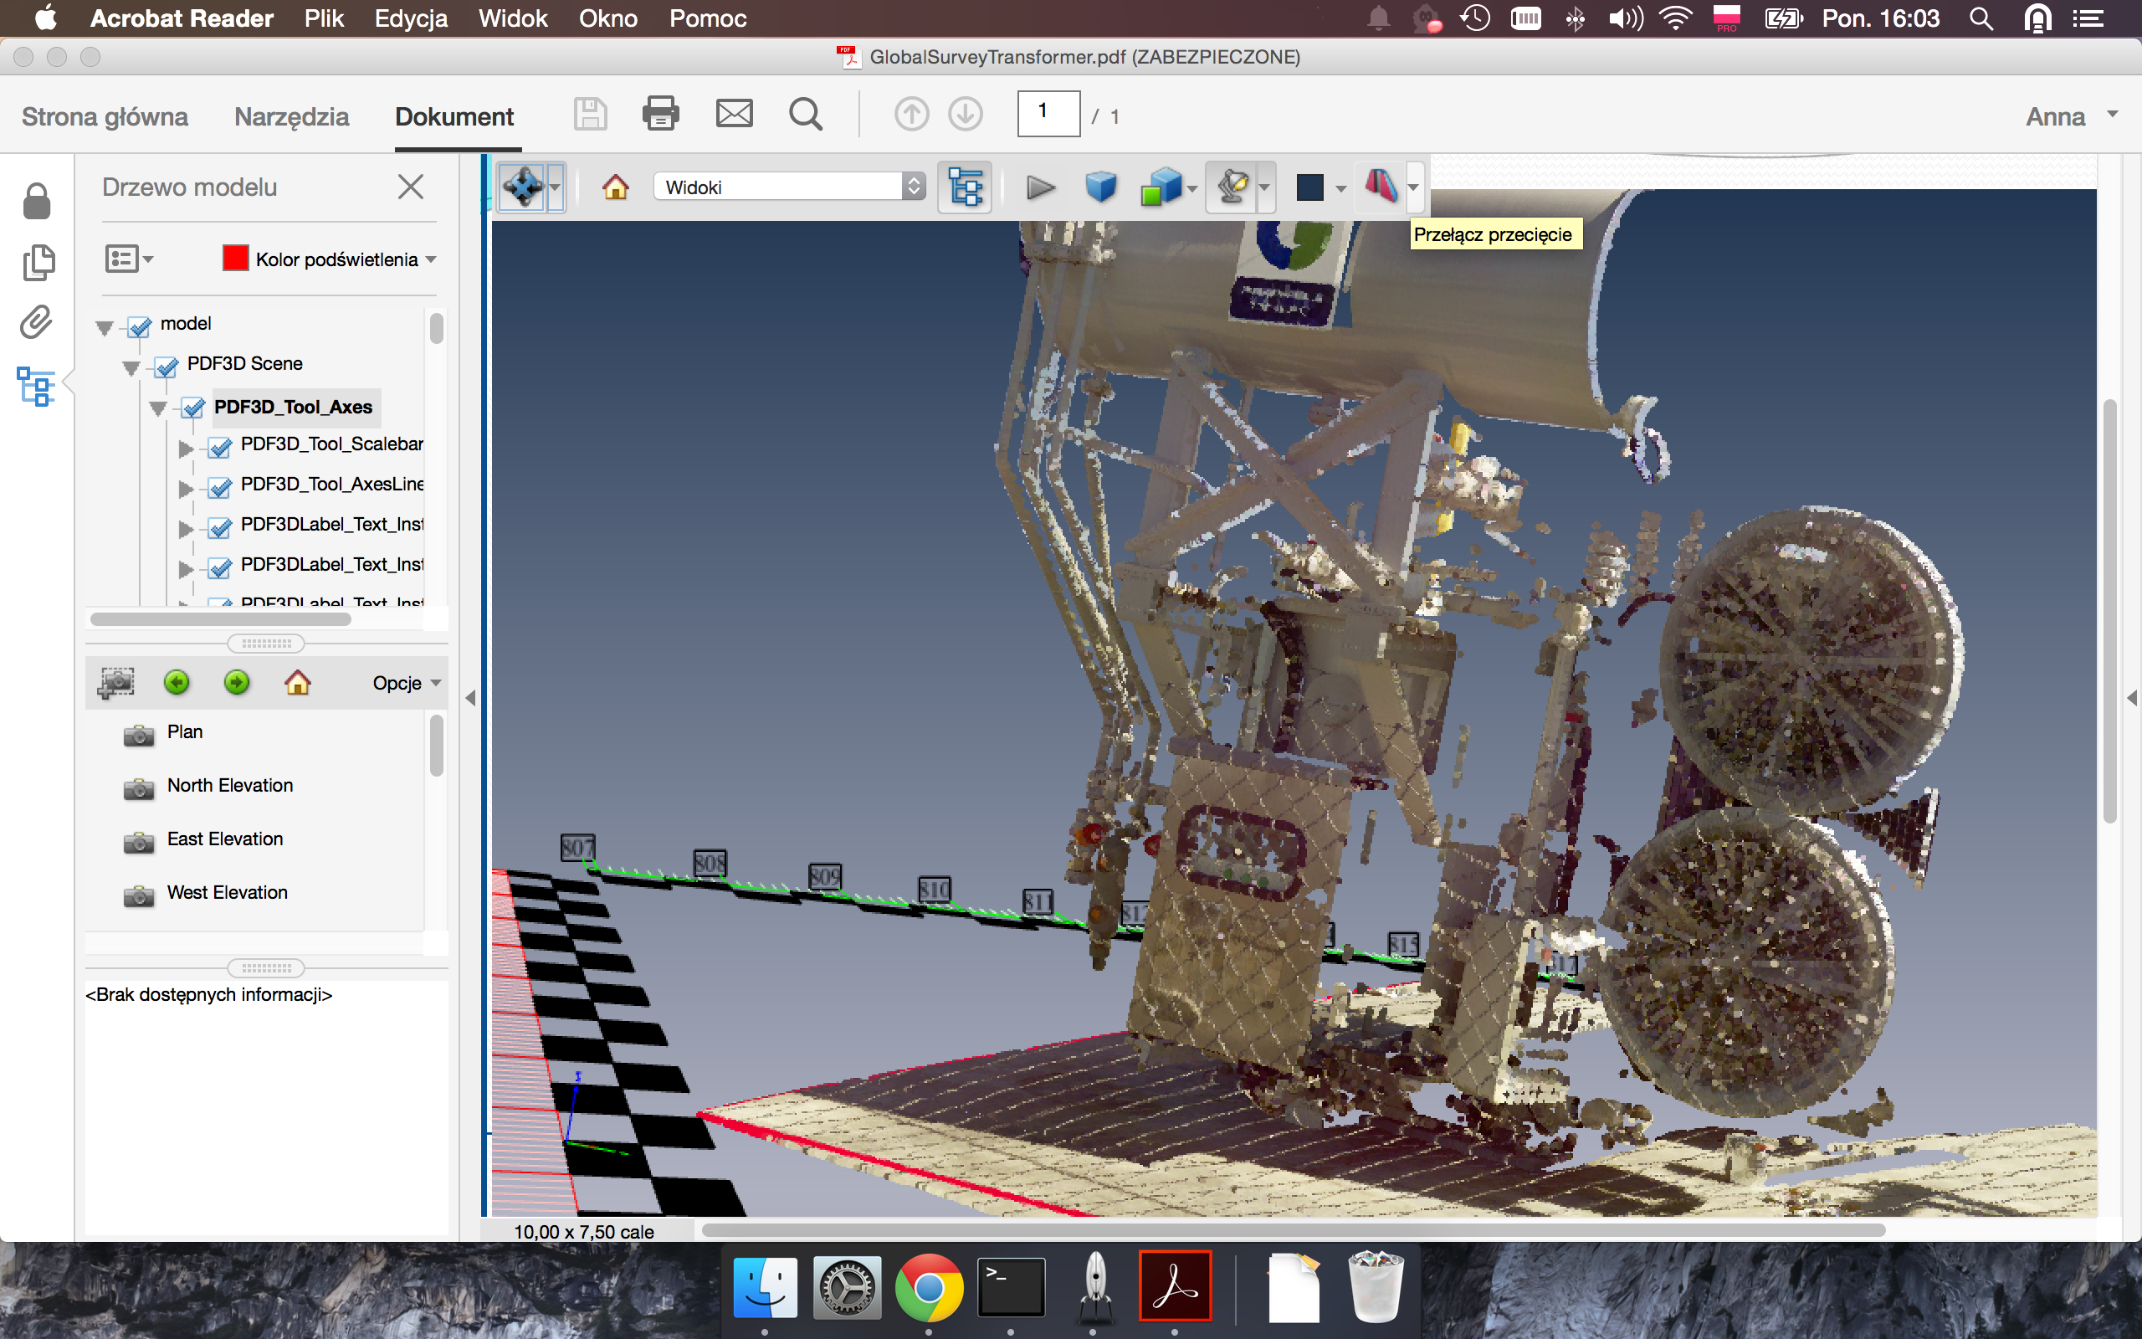Collapse the PDF3D_Tool_Axes tree node
Viewport: 2142px width, 1339px height.
pyautogui.click(x=158, y=408)
